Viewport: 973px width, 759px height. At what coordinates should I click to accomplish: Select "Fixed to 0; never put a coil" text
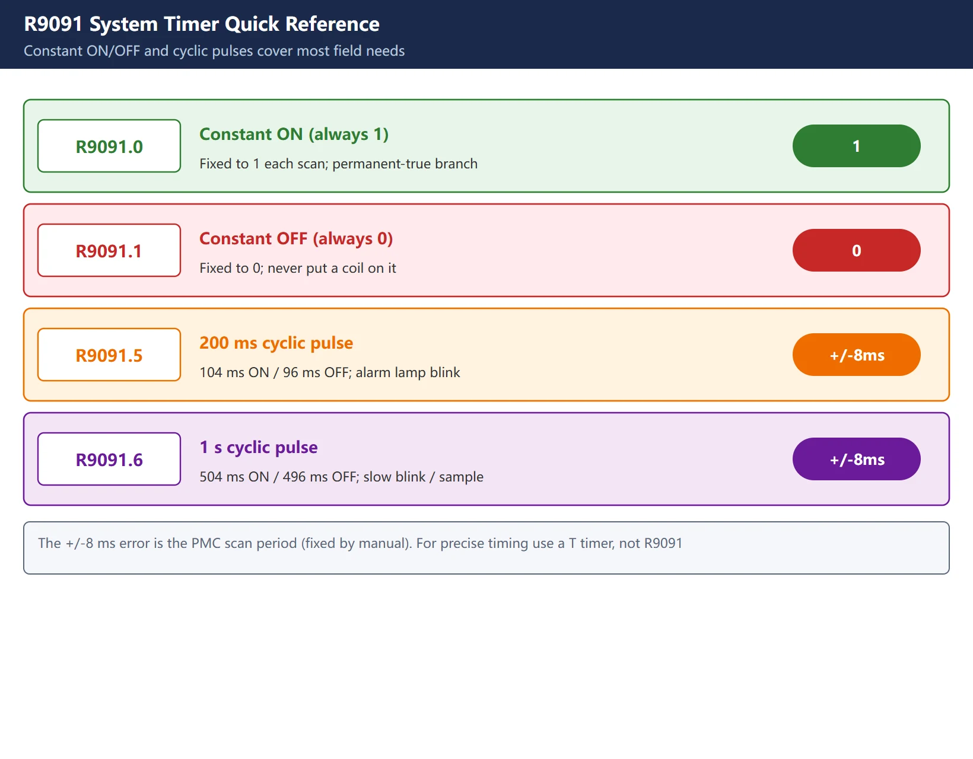coord(298,268)
